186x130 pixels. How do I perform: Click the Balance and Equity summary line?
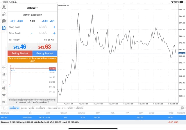click(x=40, y=122)
